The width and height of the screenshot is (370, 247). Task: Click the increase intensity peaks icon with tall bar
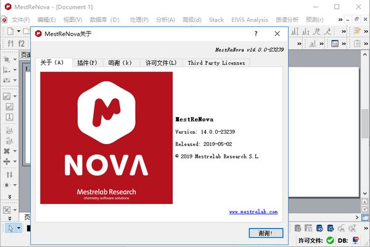point(295,31)
